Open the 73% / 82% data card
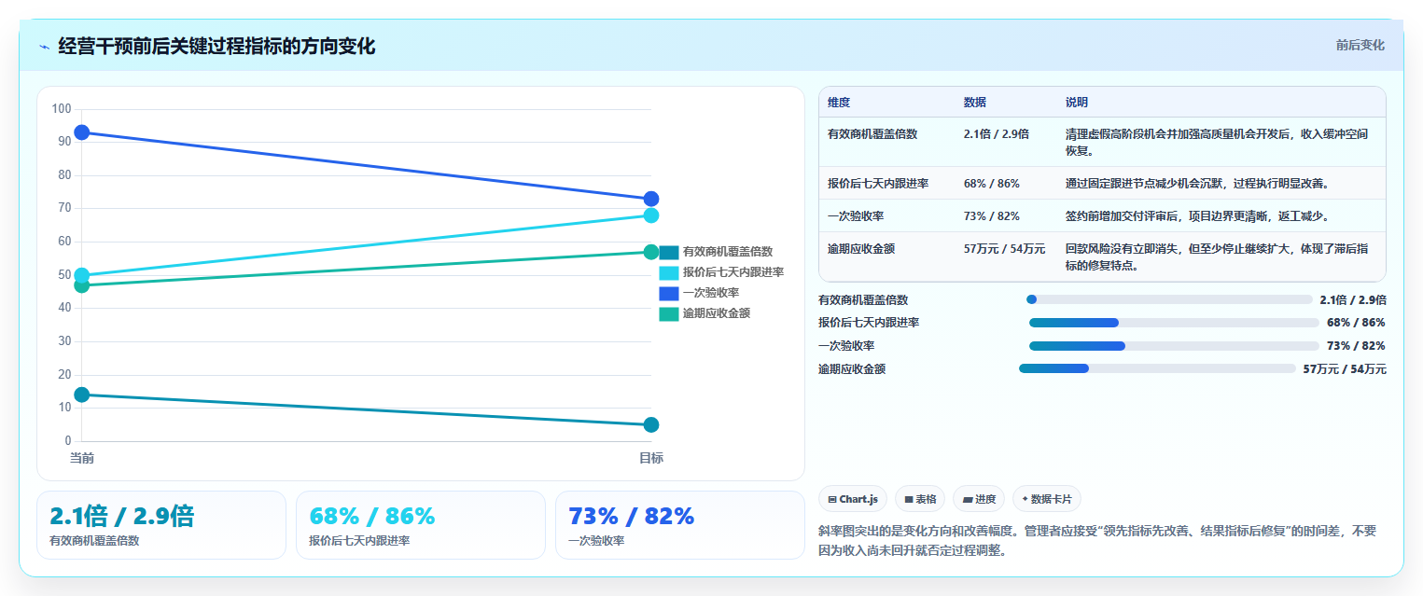This screenshot has height=596, width=1423. coord(680,525)
